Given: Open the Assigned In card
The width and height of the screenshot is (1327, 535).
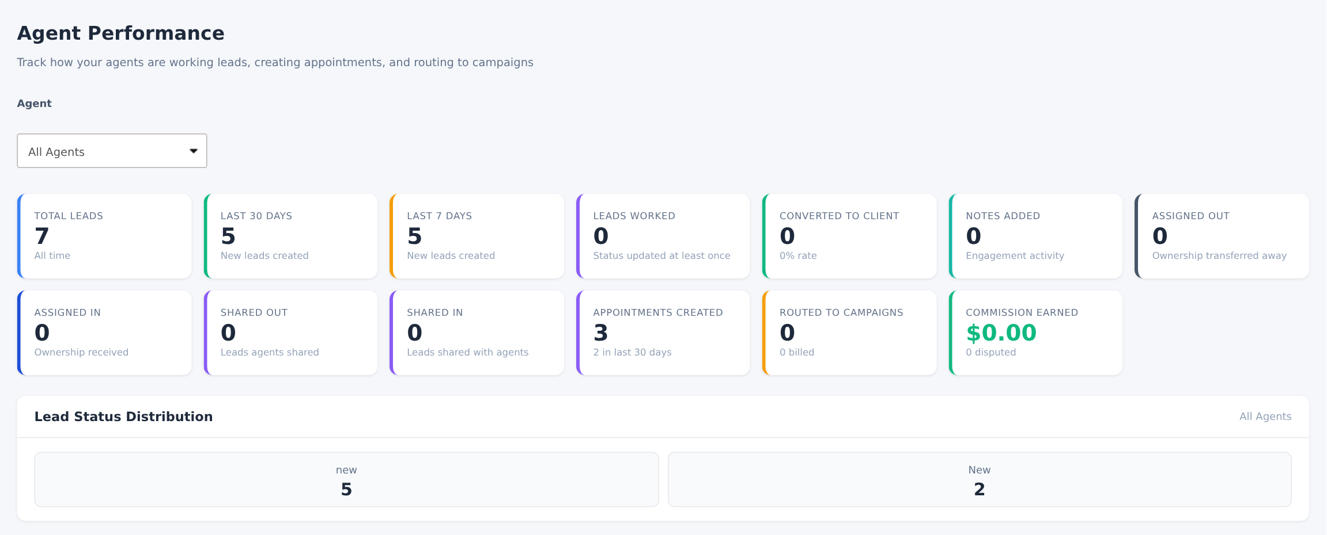Looking at the screenshot, I should pyautogui.click(x=104, y=333).
